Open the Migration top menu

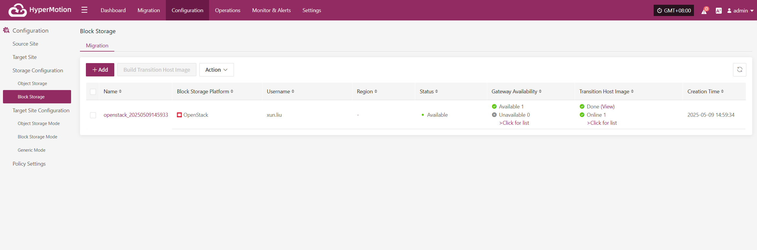click(x=149, y=10)
